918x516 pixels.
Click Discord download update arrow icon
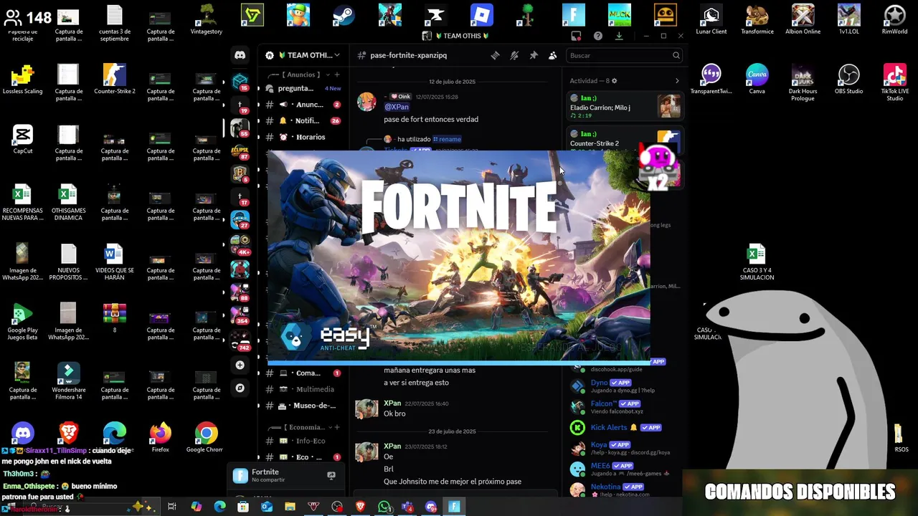point(619,36)
